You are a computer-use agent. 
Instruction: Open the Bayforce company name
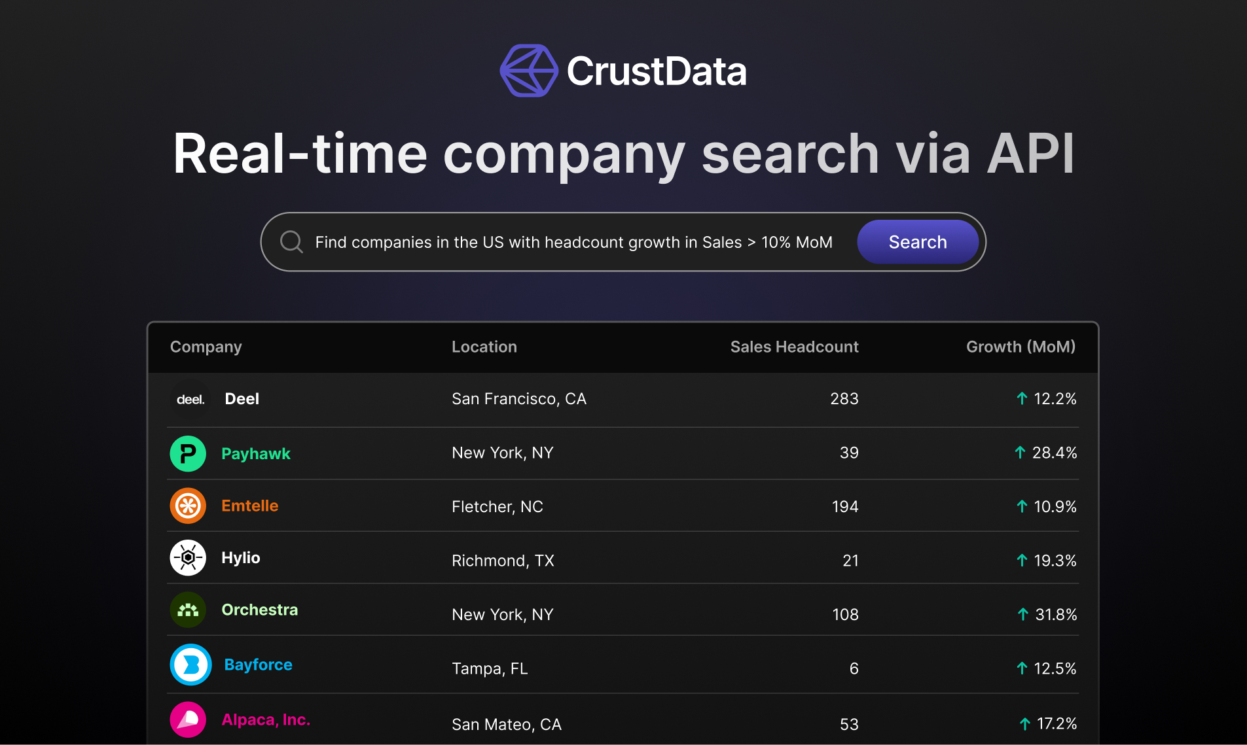click(x=258, y=665)
